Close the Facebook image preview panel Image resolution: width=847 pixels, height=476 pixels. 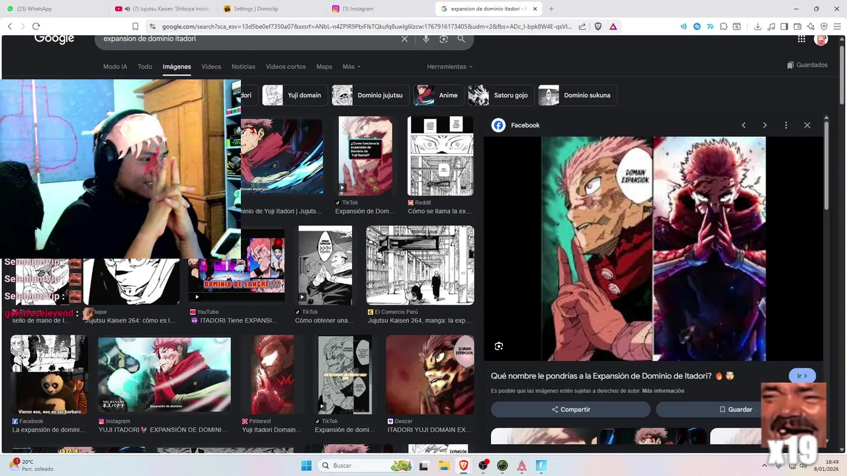pyautogui.click(x=807, y=125)
